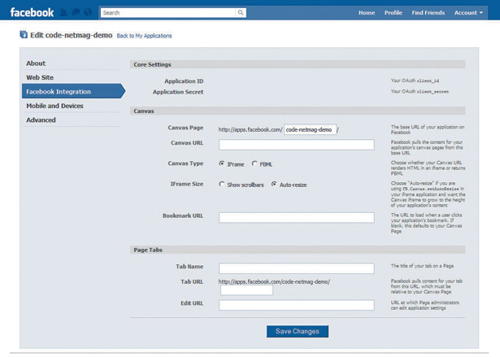This screenshot has height=357, width=500.
Task: Click the Canvas URL input field
Action: (x=296, y=145)
